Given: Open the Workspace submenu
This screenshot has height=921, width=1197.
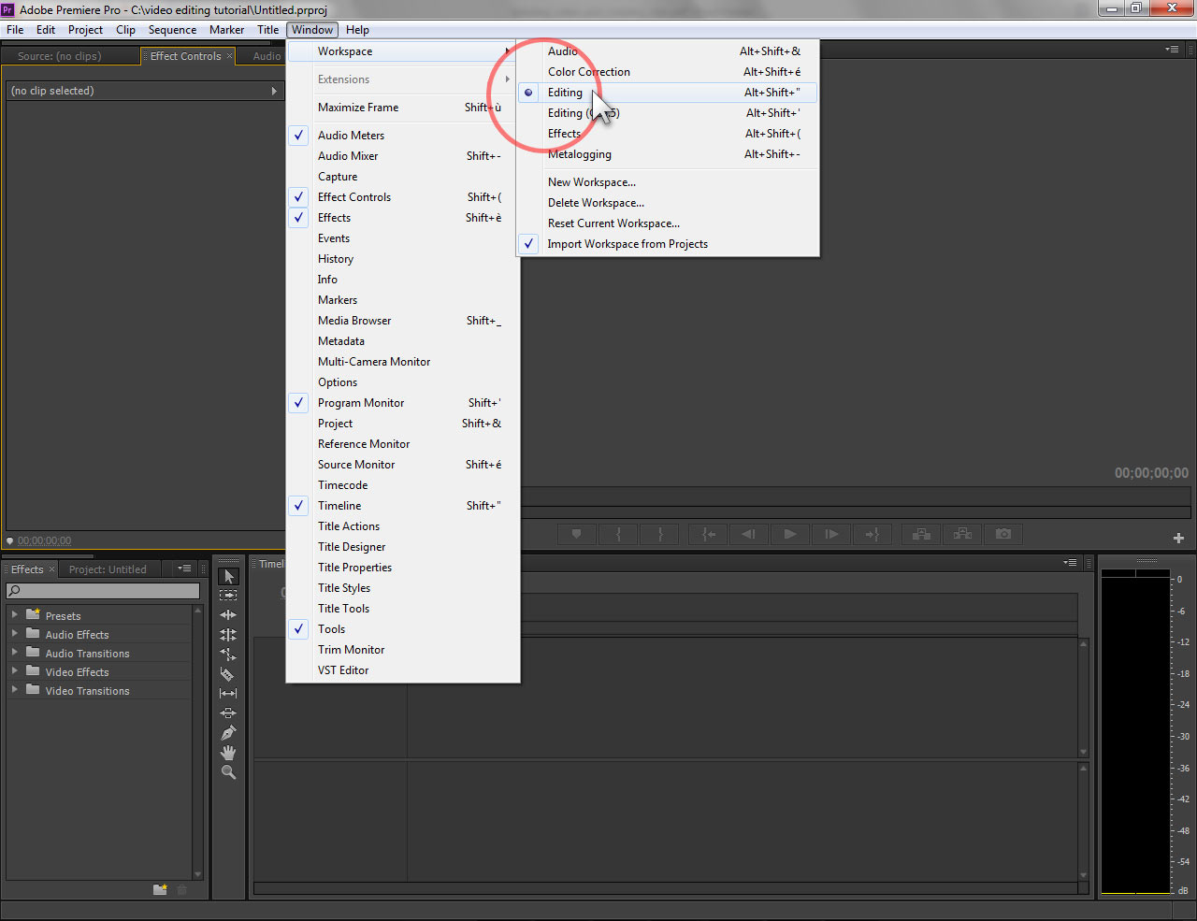Looking at the screenshot, I should click(403, 51).
